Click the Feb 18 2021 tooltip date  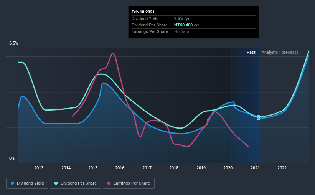143,12
